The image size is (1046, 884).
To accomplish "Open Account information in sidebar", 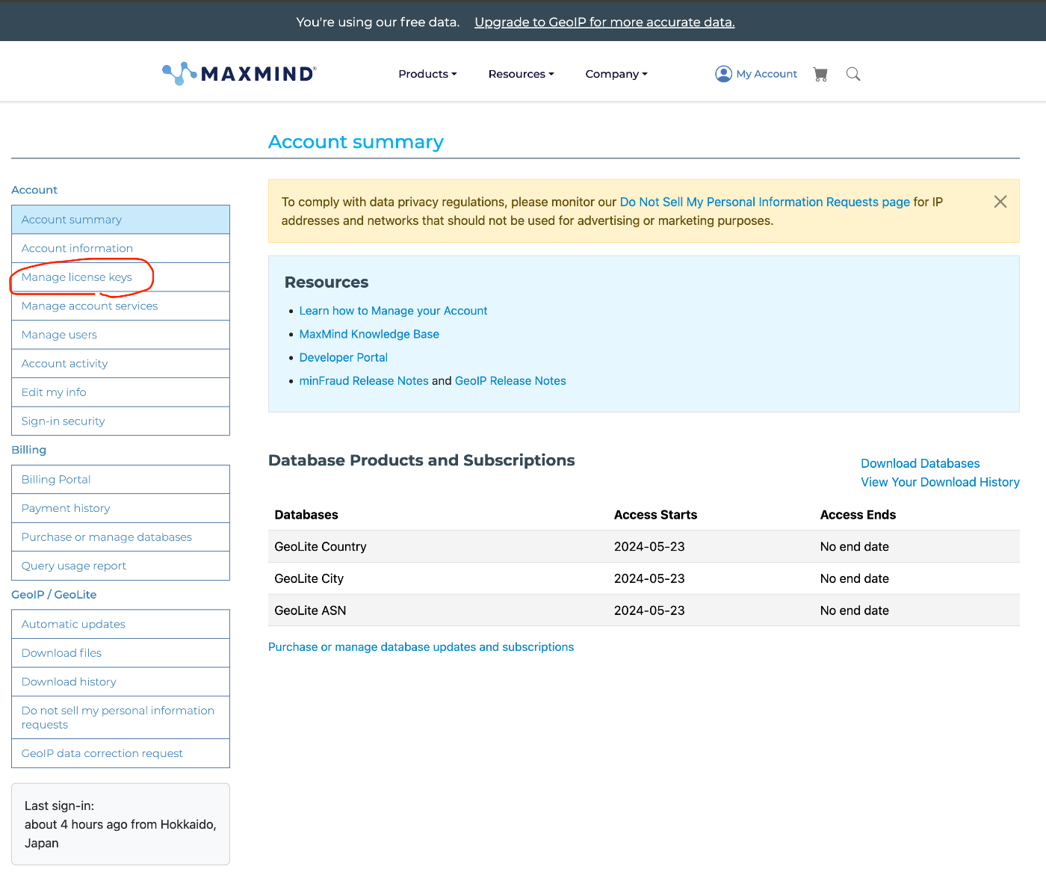I will click(x=120, y=248).
